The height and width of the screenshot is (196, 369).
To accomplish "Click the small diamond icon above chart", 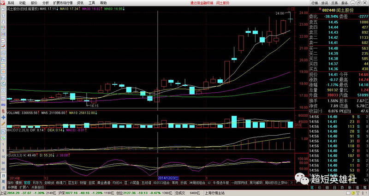I will point(289,9).
